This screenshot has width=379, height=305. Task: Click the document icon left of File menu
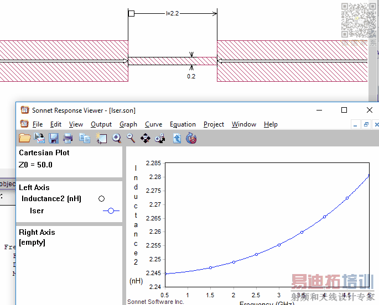click(x=24, y=124)
